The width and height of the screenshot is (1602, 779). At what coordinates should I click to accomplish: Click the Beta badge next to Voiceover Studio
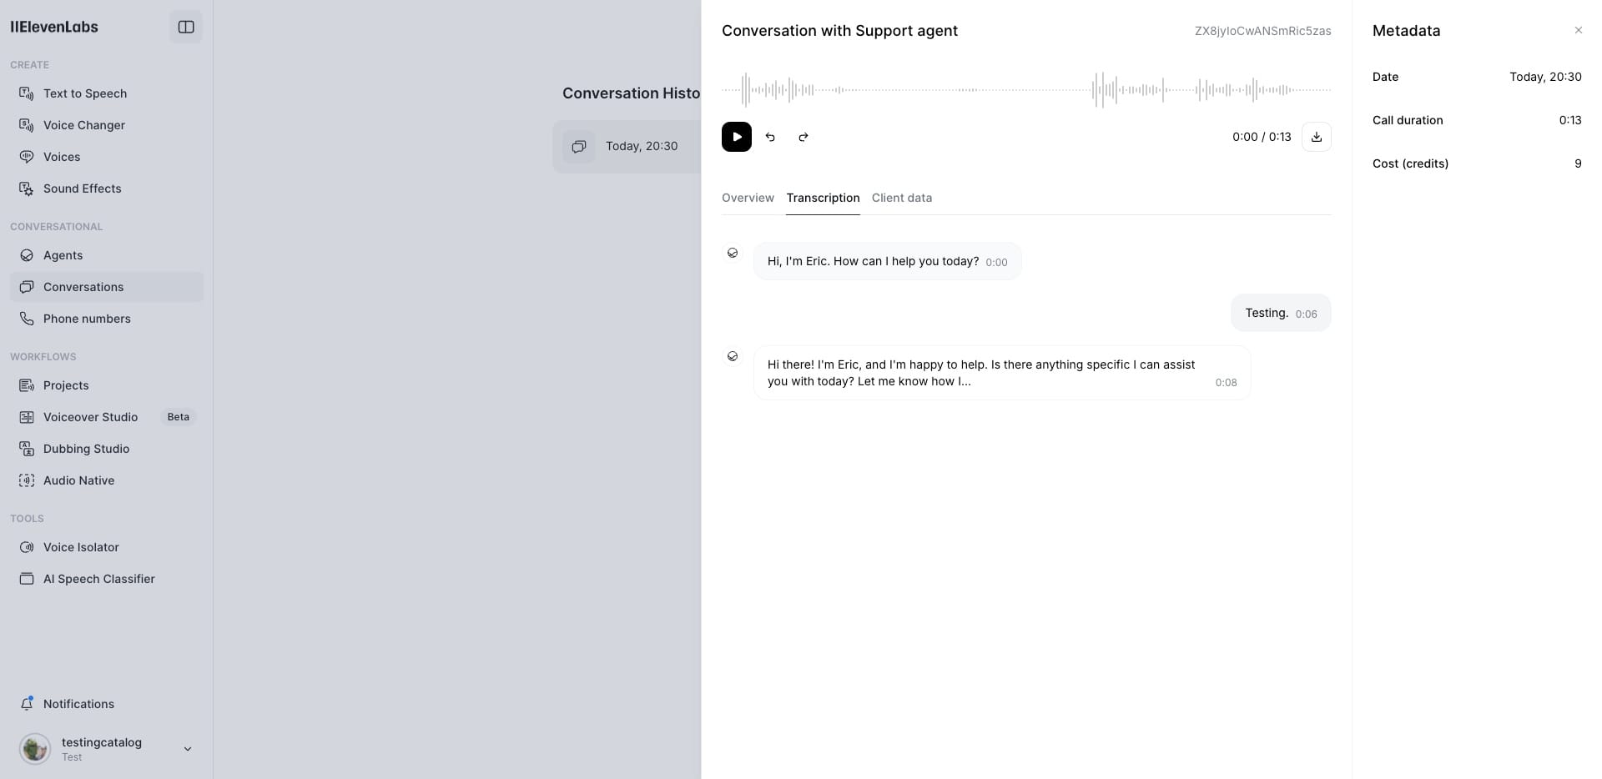178,417
